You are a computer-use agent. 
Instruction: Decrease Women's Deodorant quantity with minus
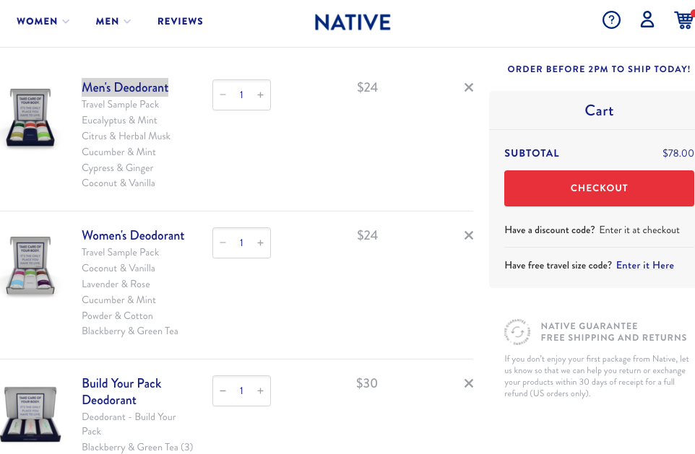(223, 243)
